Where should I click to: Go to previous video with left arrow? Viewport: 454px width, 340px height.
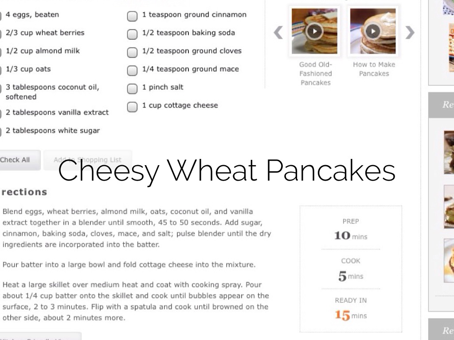278,32
